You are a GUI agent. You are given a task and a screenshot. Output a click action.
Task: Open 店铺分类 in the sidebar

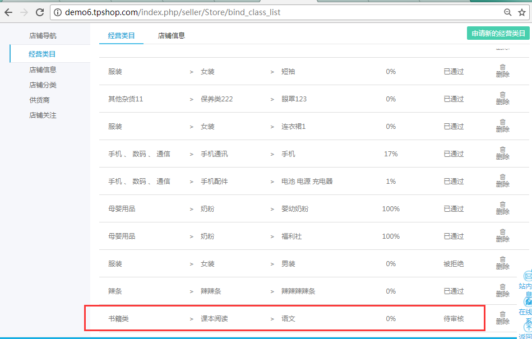[x=43, y=85]
